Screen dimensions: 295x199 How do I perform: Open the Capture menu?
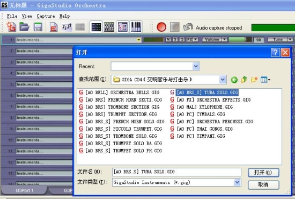click(x=46, y=16)
